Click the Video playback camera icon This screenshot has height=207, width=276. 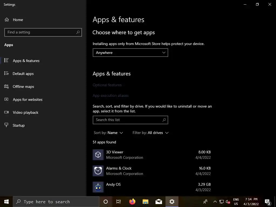click(x=6, y=112)
